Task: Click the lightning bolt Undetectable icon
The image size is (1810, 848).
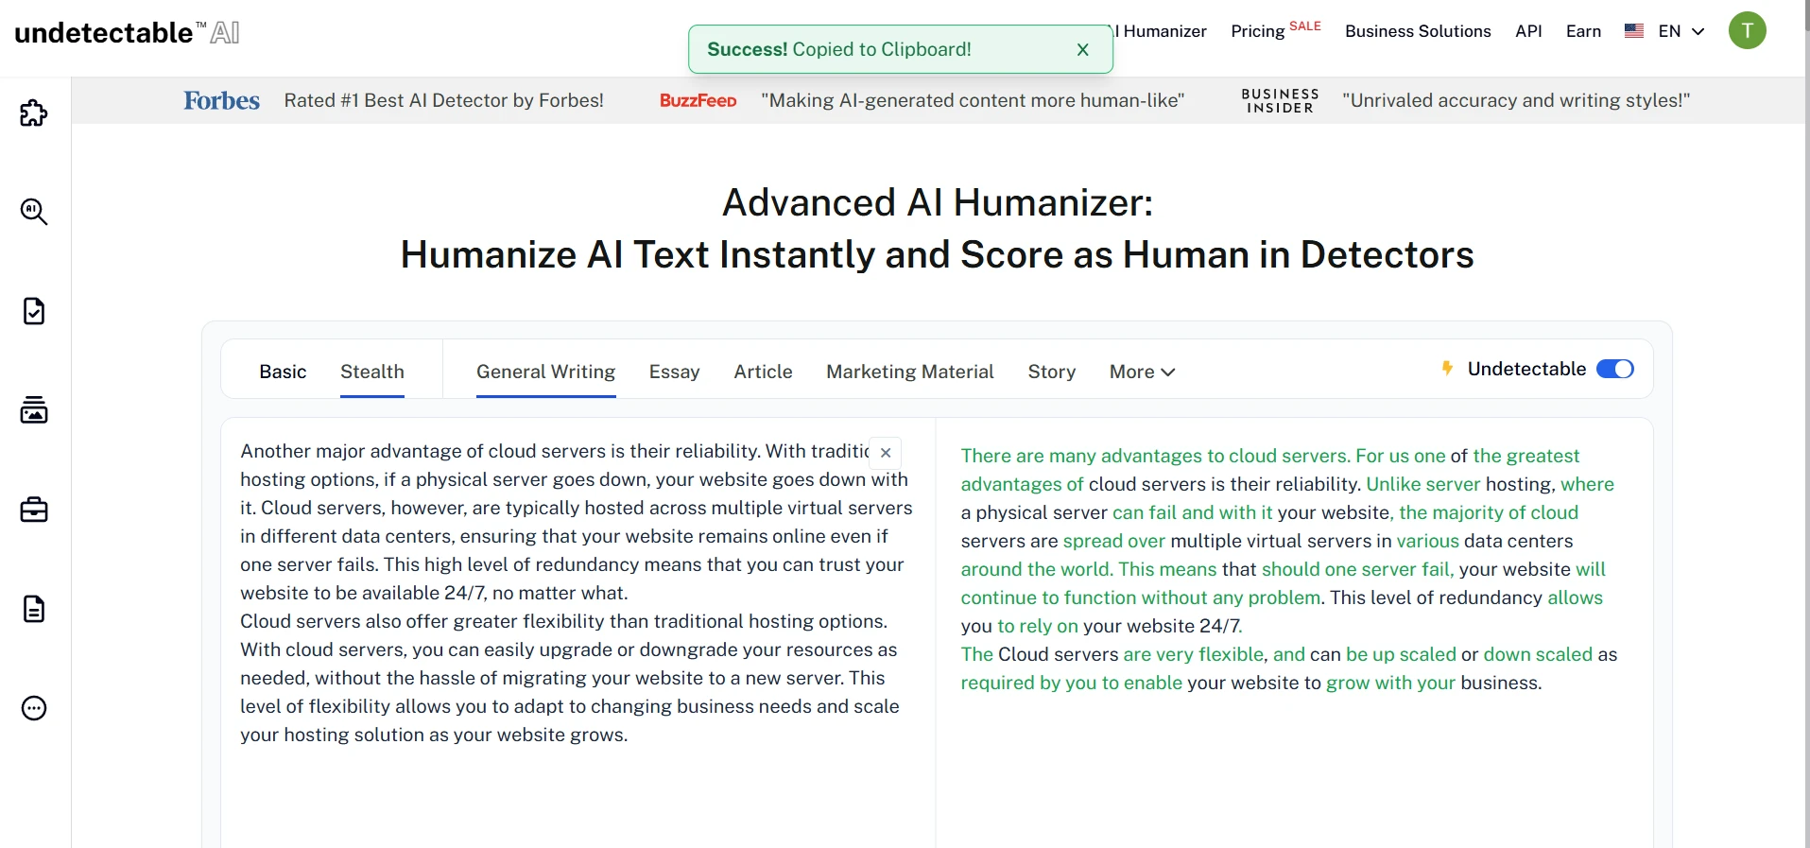Action: pyautogui.click(x=1447, y=368)
